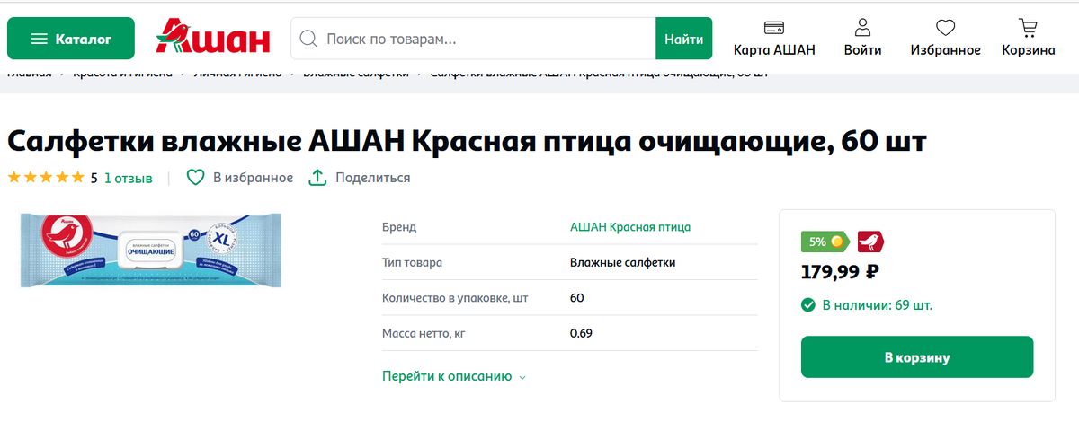This screenshot has width=1079, height=448.
Task: Click the Тип товара label
Action: (x=413, y=263)
